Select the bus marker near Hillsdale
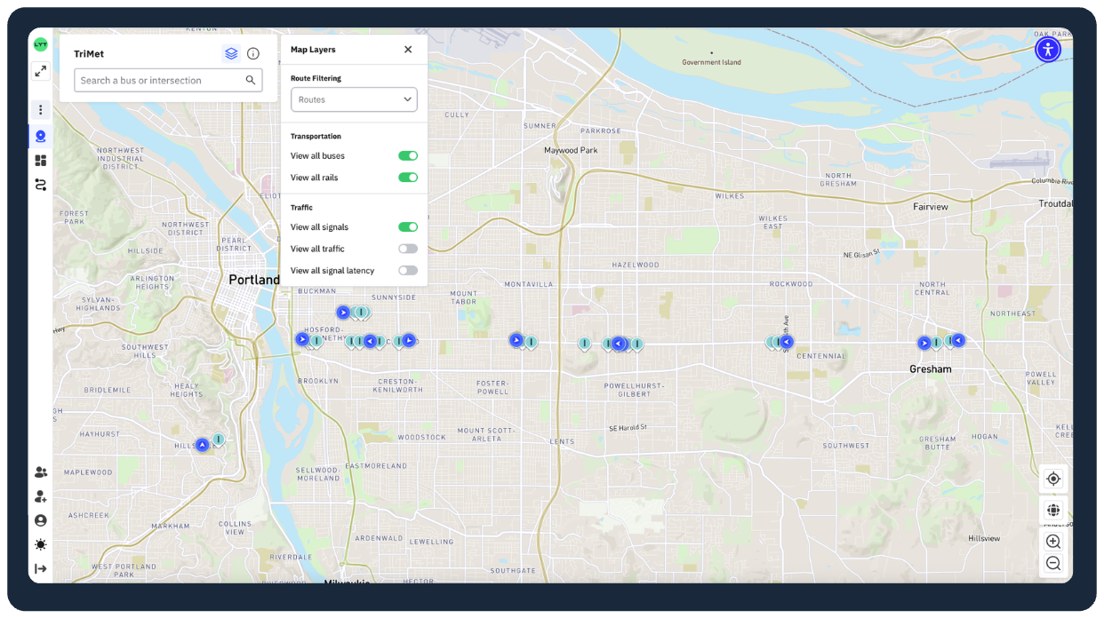Screen dimensions: 1104x618 coord(202,445)
